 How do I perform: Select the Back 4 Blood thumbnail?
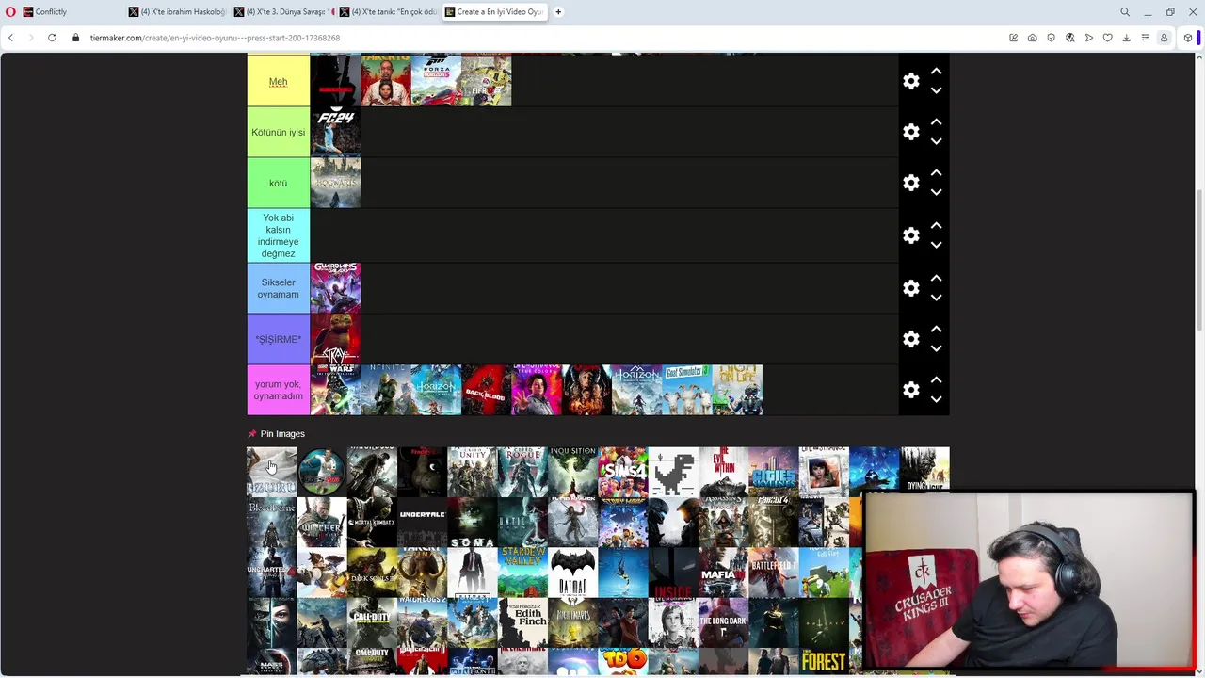pos(486,390)
